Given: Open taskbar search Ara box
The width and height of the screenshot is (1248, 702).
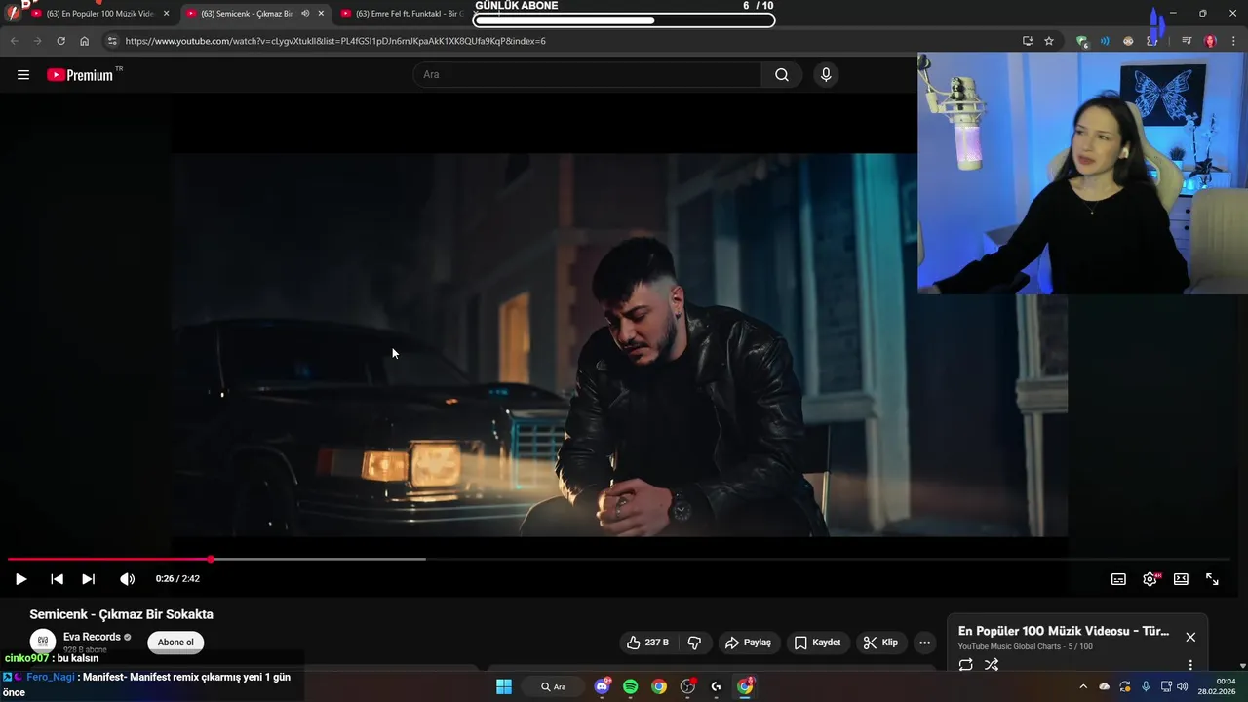Looking at the screenshot, I should click(553, 686).
